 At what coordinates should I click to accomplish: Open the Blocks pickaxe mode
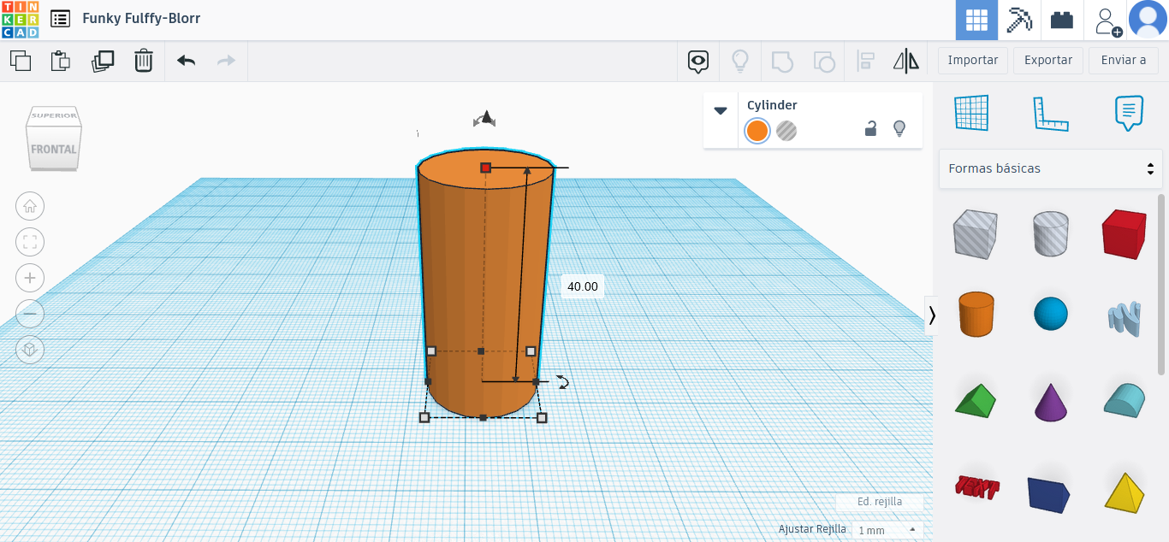[1019, 20]
